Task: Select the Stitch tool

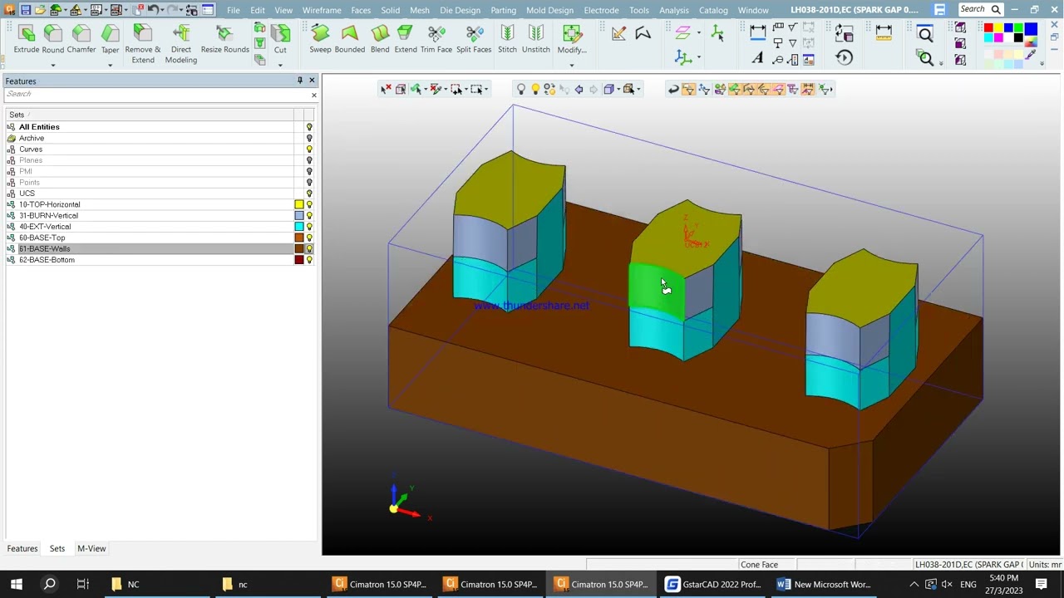Action: point(507,40)
